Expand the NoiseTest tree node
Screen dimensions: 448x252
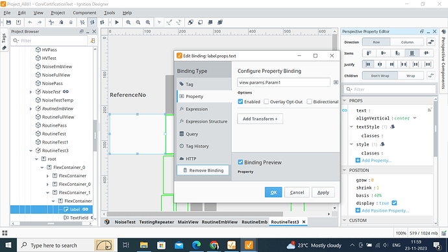31,92
